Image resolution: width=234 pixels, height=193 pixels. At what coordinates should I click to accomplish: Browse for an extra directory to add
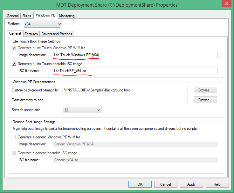pyautogui.click(x=205, y=100)
